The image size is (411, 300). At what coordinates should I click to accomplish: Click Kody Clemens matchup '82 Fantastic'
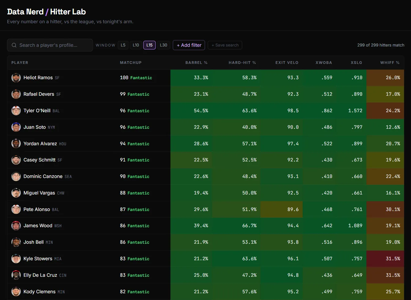point(135,292)
